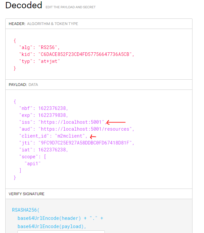The image size is (204, 233).
Task: Click the "typ" at+jwt value
Action: tap(50, 61)
